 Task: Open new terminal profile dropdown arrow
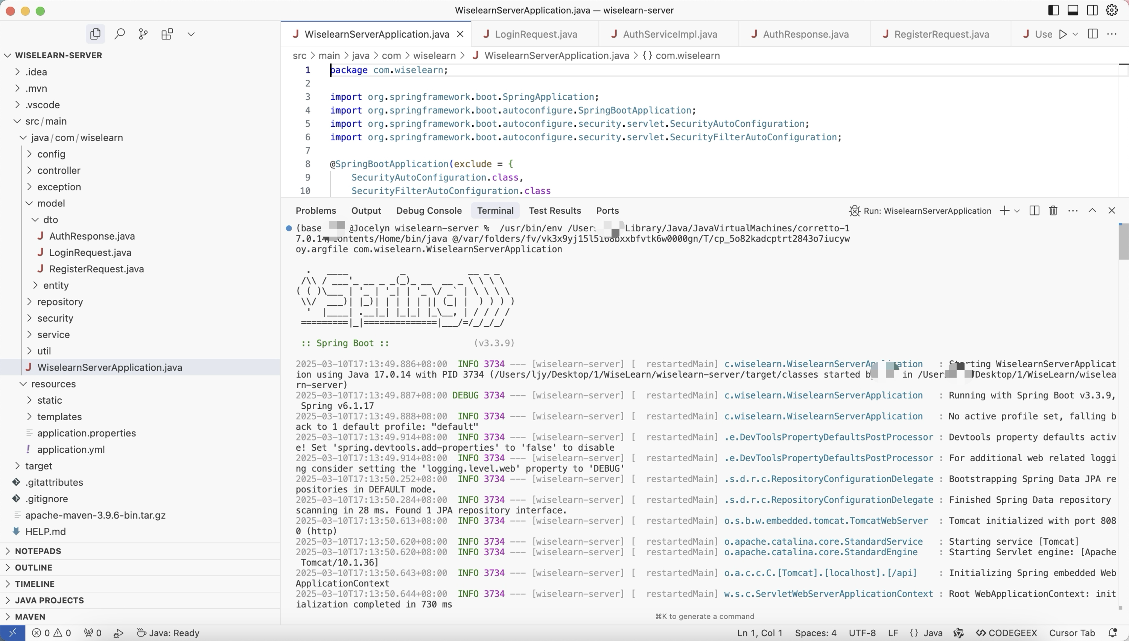tap(1017, 211)
